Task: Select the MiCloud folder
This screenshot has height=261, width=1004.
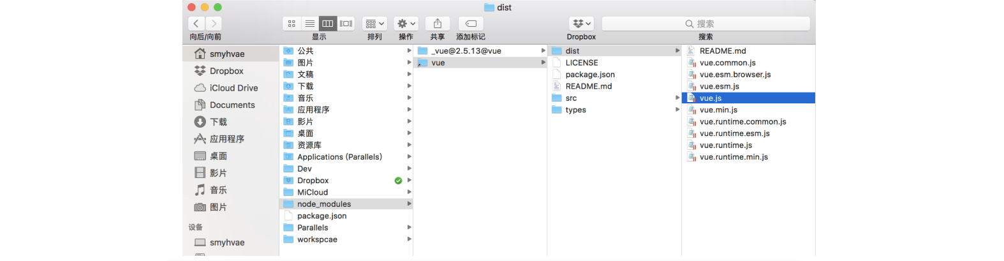Action: [x=346, y=192]
